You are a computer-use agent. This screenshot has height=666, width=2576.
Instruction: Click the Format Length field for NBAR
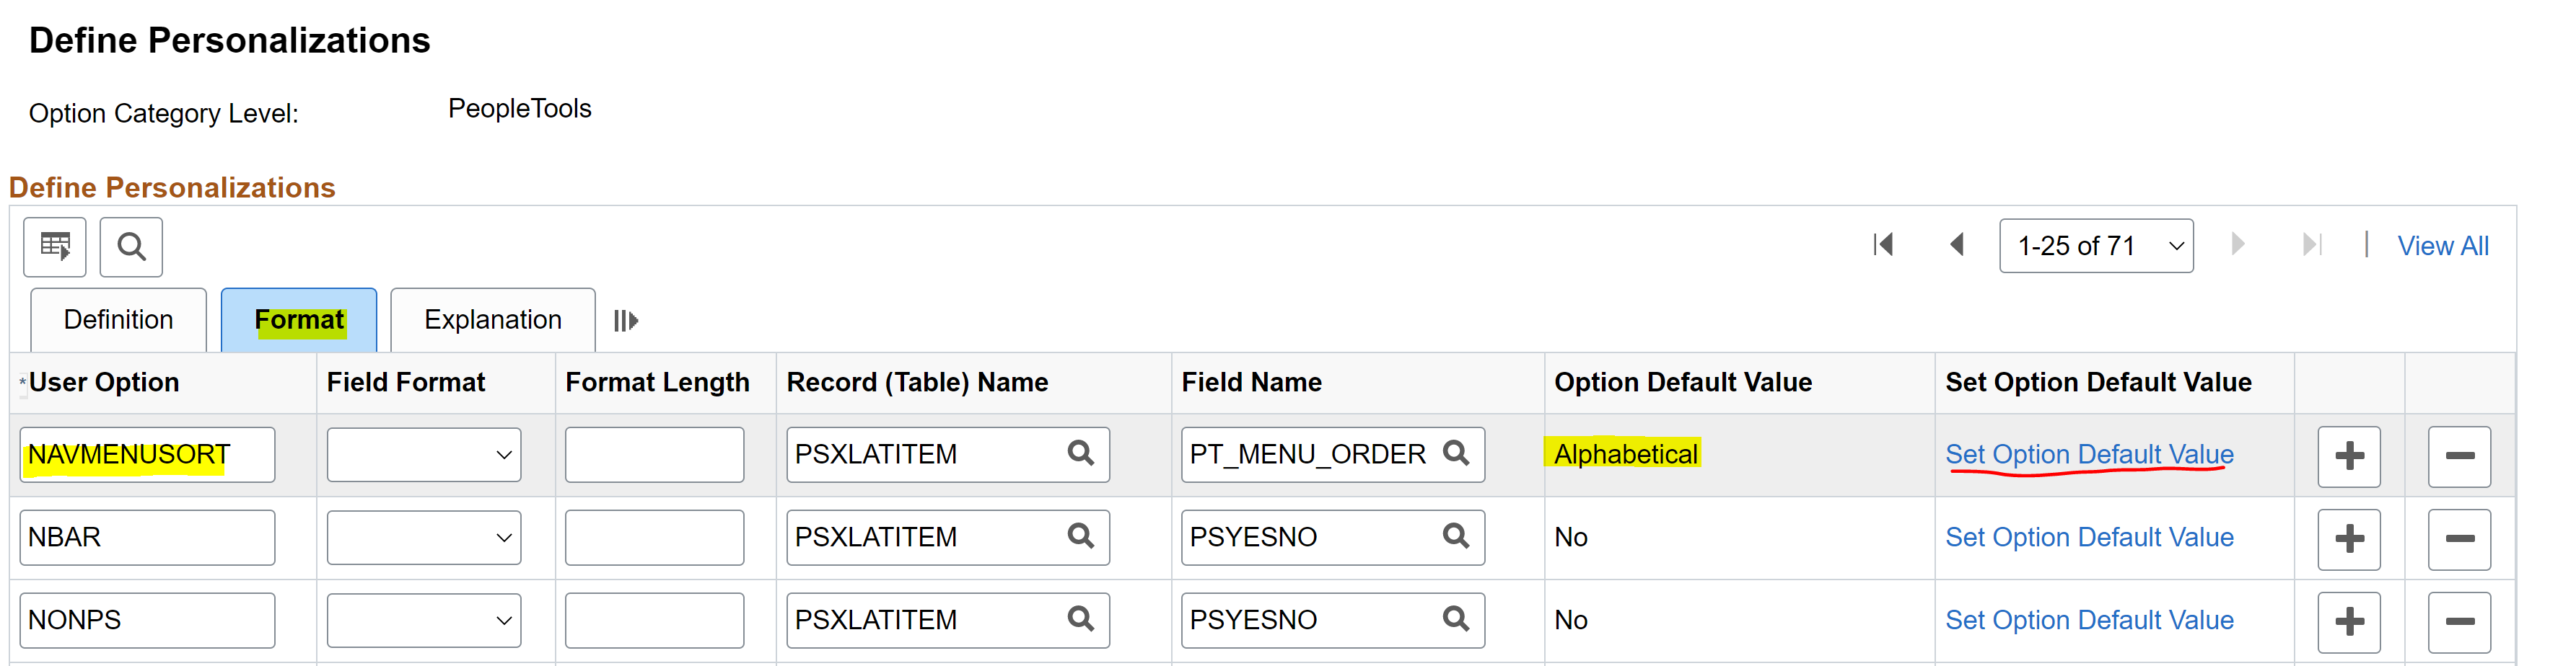click(654, 538)
